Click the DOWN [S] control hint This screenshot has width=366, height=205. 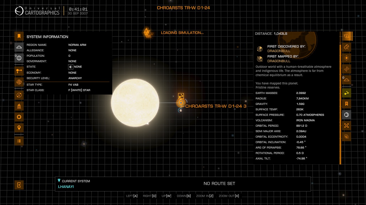coord(184,196)
